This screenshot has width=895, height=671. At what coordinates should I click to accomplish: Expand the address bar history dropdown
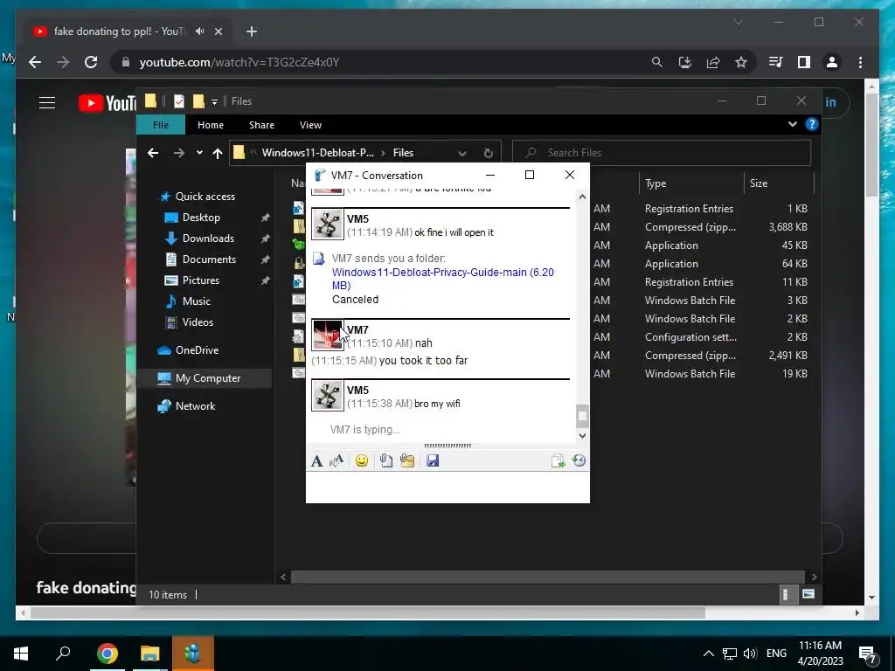point(462,153)
